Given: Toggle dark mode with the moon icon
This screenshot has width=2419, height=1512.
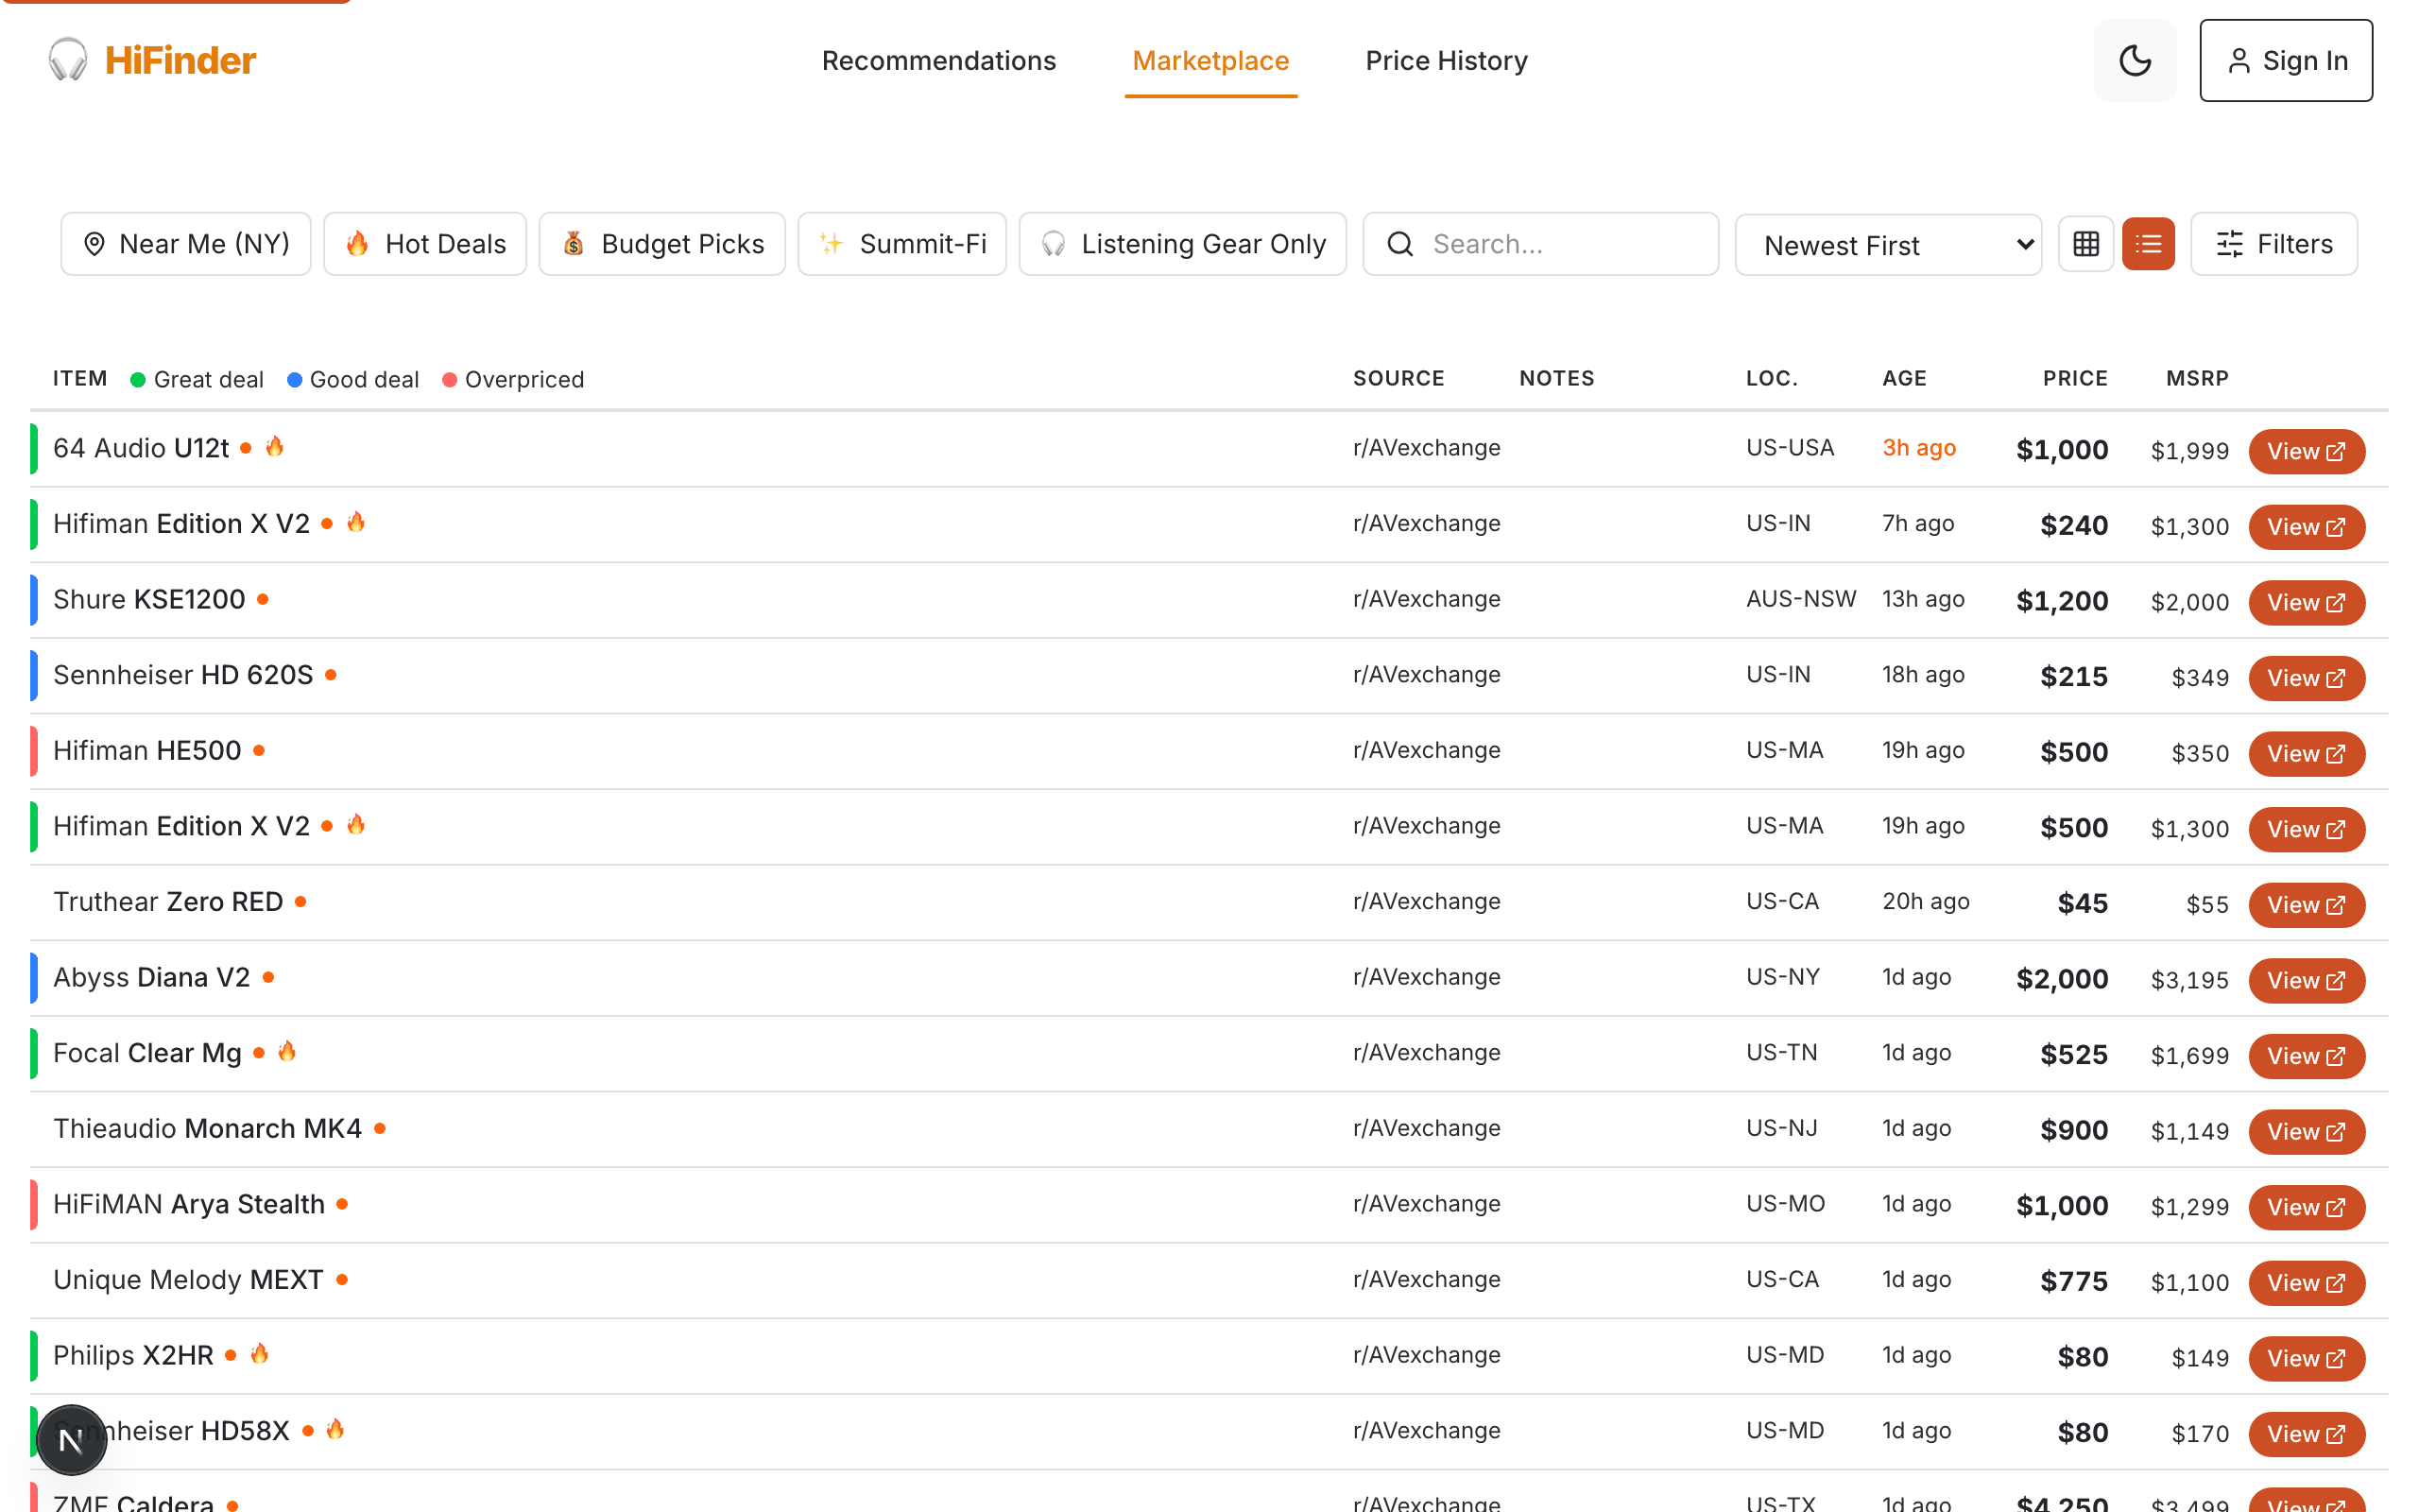Looking at the screenshot, I should [2135, 60].
